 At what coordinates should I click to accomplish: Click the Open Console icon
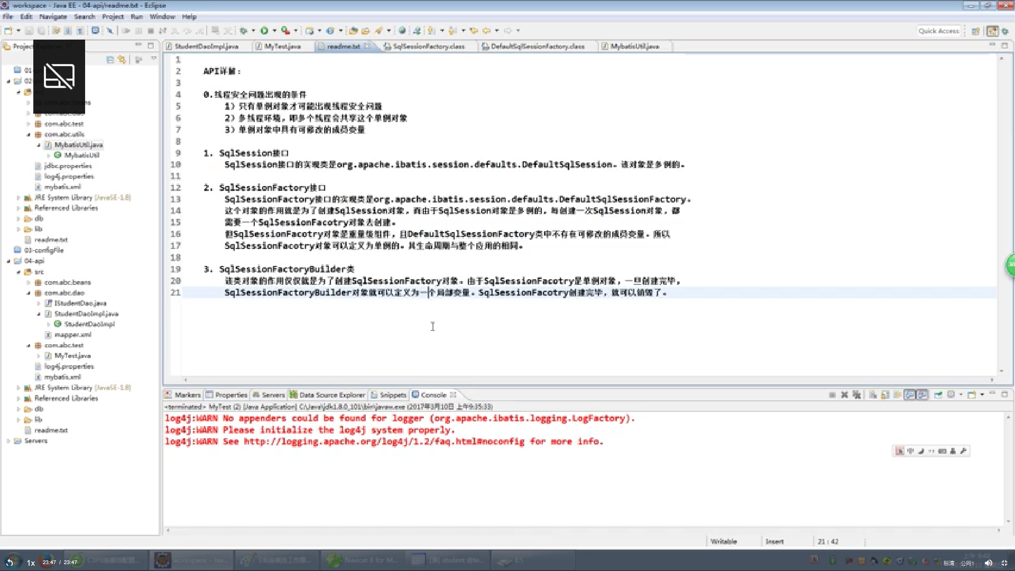[x=972, y=395]
